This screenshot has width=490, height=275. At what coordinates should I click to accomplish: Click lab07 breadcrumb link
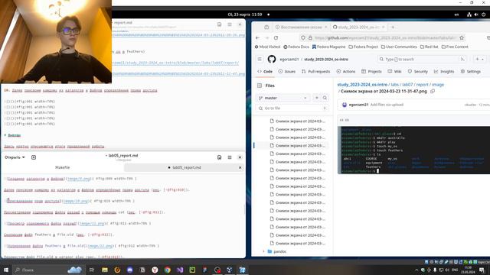407,85
